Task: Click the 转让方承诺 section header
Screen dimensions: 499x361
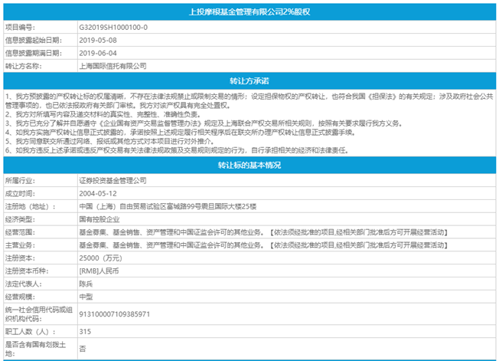Action: 249,80
